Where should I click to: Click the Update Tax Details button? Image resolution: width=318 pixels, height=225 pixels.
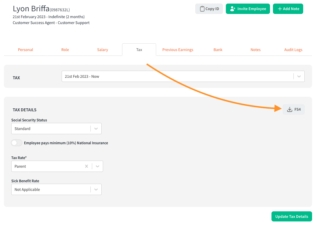tap(292, 216)
